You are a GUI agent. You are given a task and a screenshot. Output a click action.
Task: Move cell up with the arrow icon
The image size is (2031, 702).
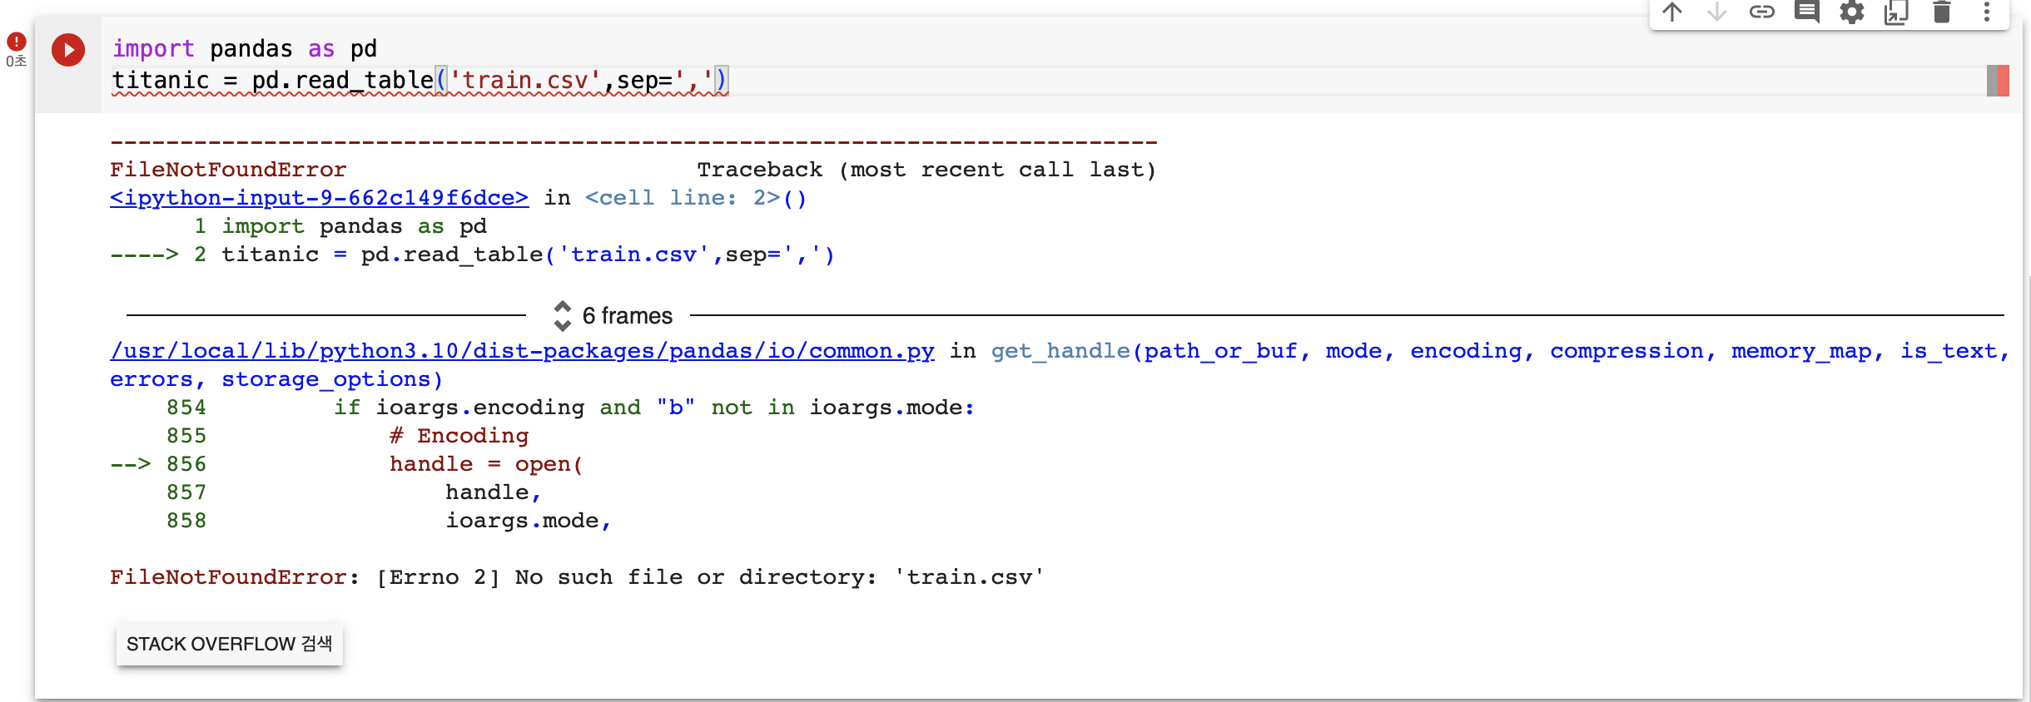click(1672, 12)
